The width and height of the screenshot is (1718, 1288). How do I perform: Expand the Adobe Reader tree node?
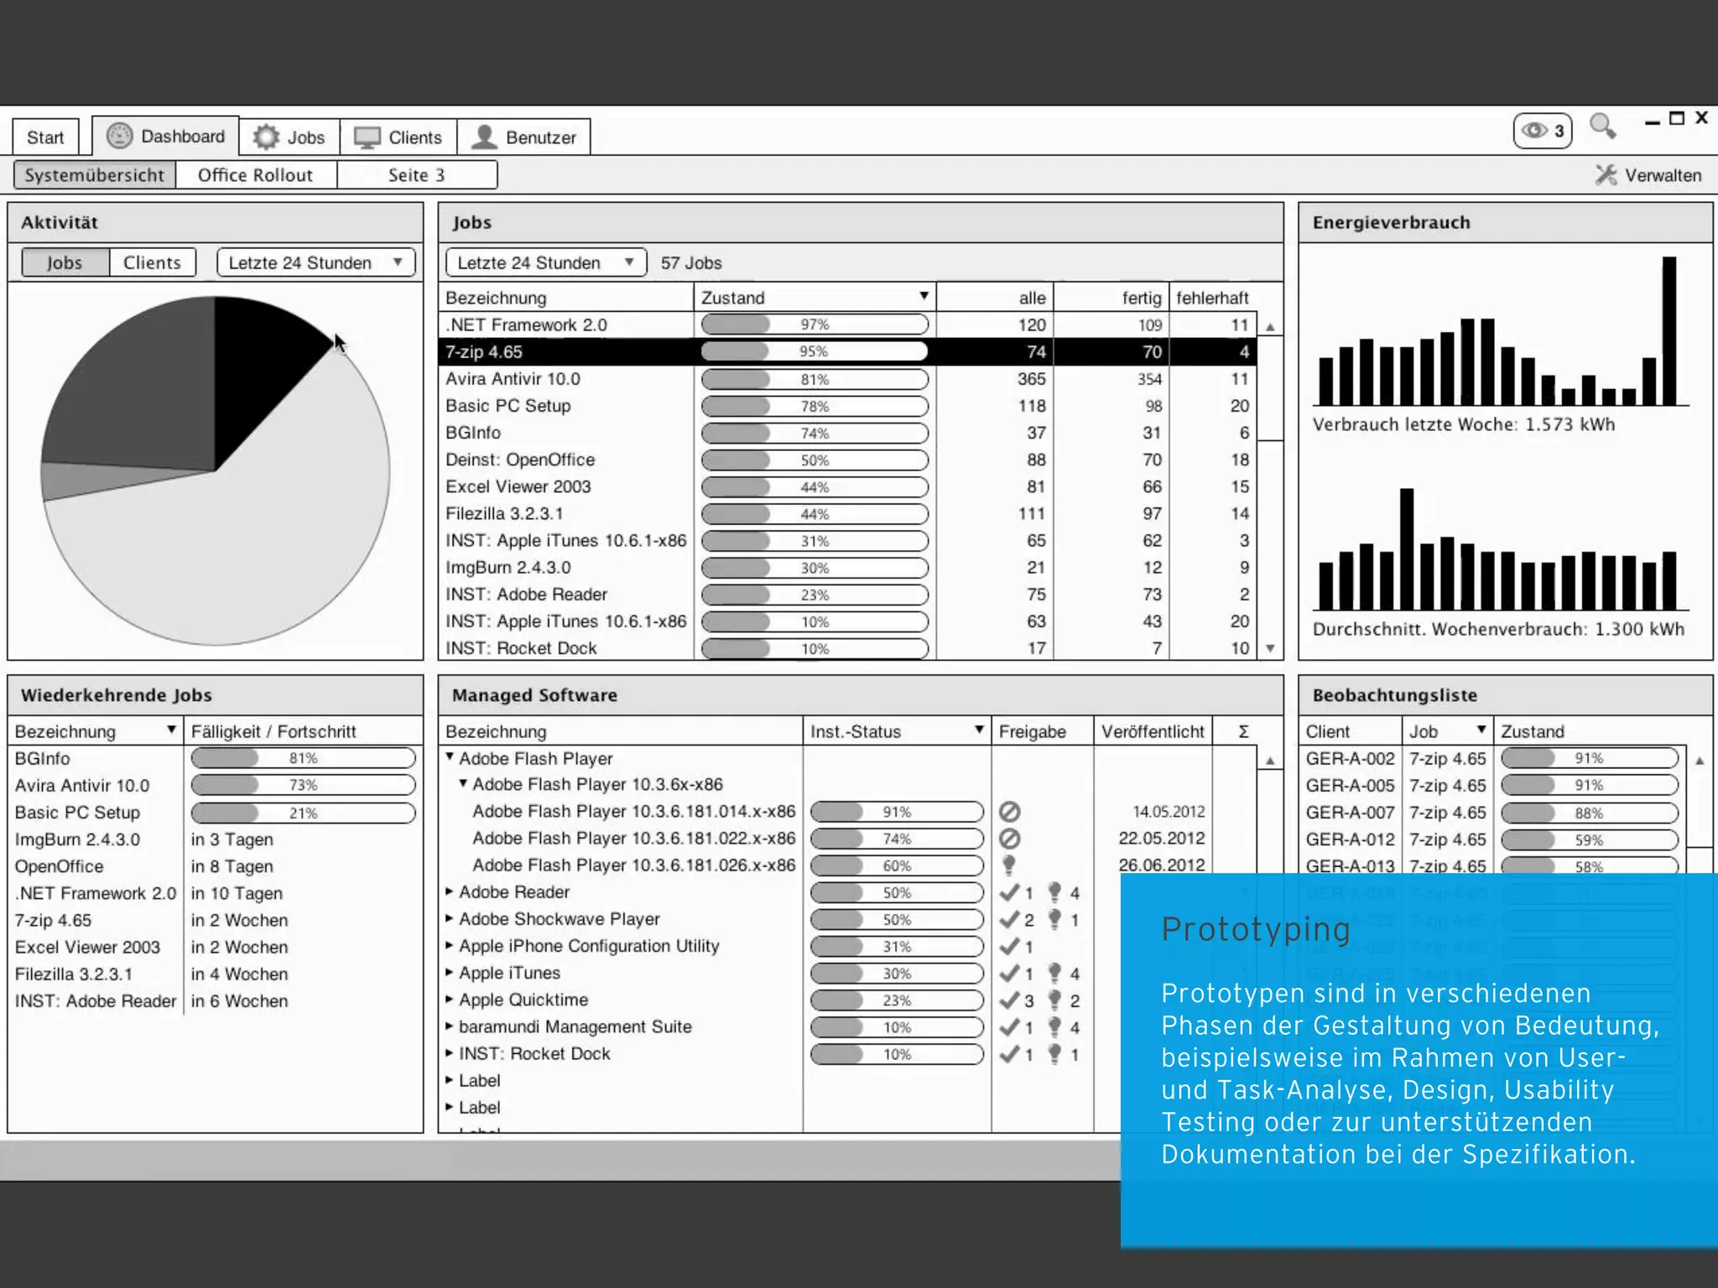click(x=450, y=891)
